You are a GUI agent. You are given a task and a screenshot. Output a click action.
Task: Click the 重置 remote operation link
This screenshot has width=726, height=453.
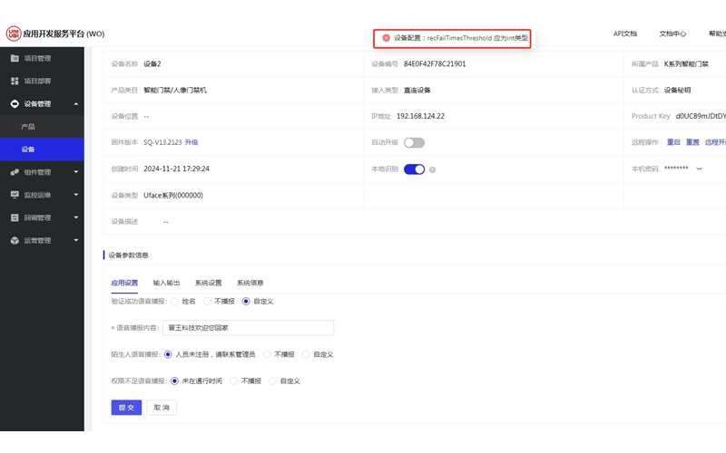(692, 142)
